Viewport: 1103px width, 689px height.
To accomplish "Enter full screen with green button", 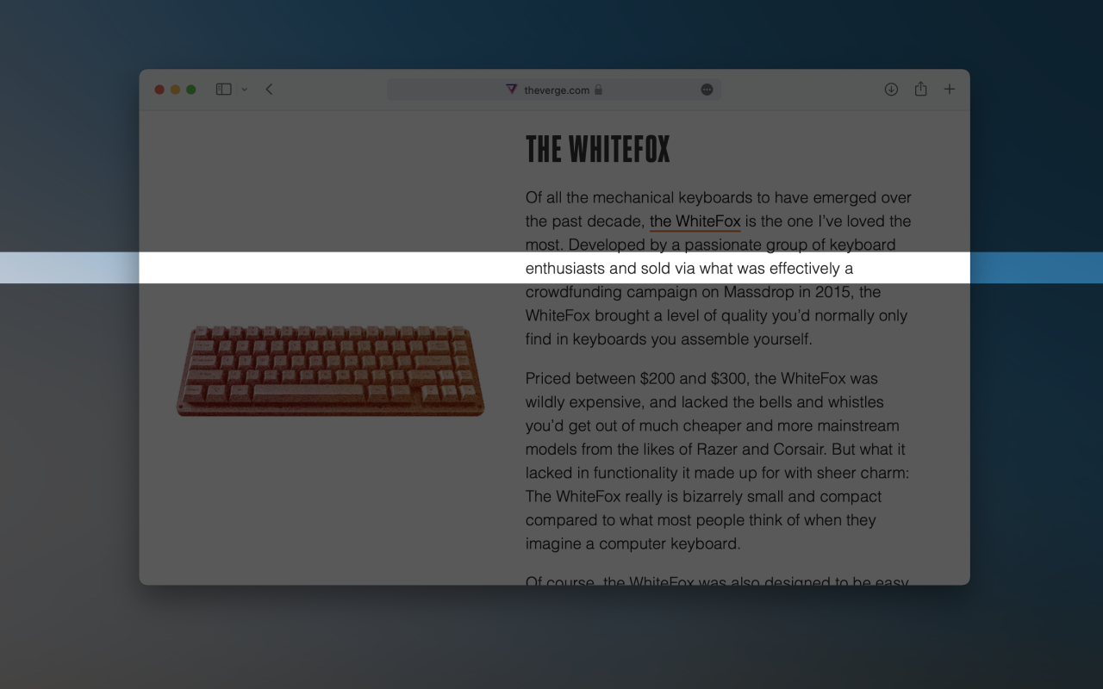I will [191, 90].
